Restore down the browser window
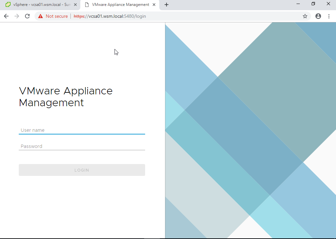This screenshot has height=239, width=336. [x=313, y=4]
